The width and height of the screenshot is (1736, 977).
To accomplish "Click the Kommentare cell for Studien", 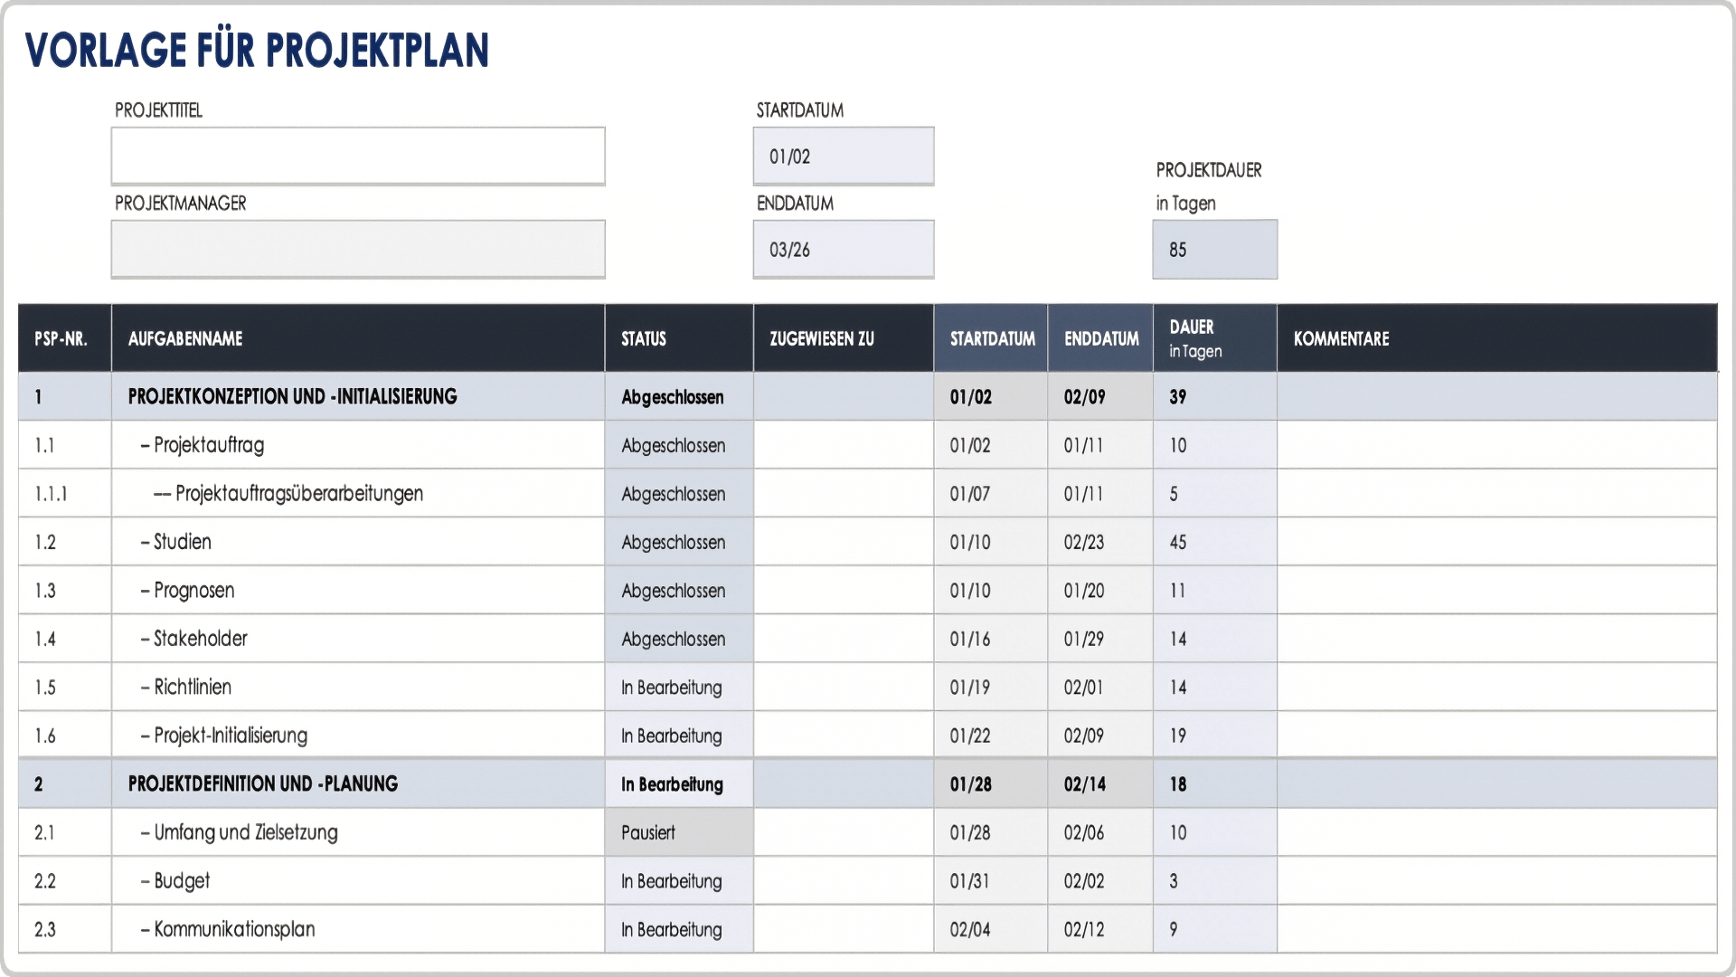I will [1496, 542].
